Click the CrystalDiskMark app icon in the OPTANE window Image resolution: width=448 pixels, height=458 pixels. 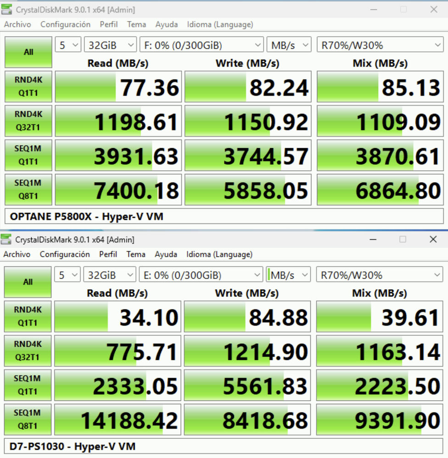click(6, 9)
